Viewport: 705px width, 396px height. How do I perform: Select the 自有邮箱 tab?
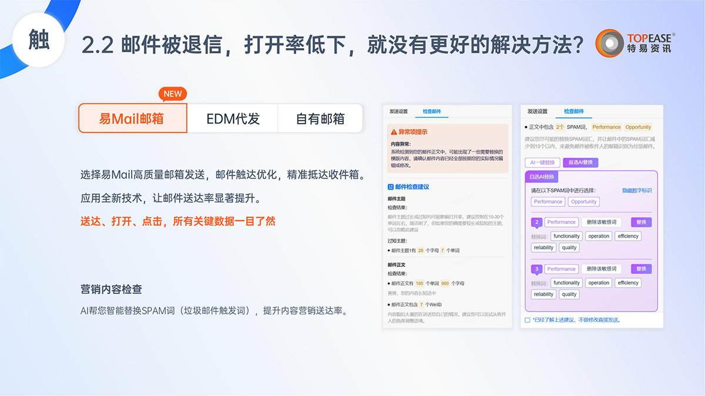coord(320,119)
